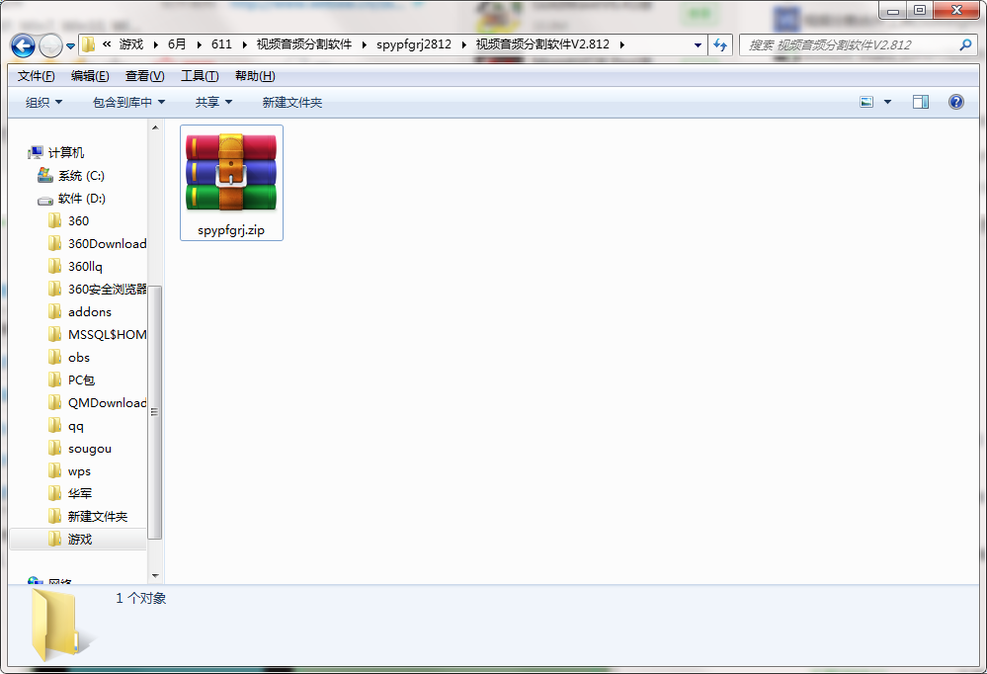Open the 查看(V) menu
Screen dimensions: 987x674
point(145,76)
